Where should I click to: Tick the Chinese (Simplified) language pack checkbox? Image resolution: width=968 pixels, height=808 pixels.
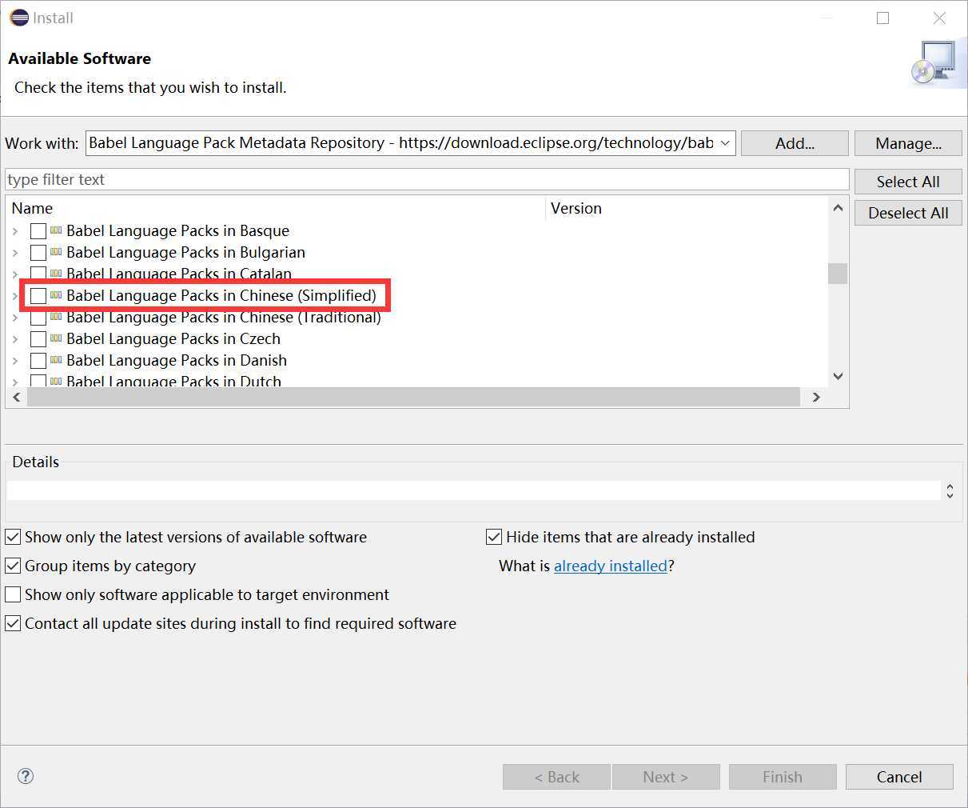coord(38,296)
